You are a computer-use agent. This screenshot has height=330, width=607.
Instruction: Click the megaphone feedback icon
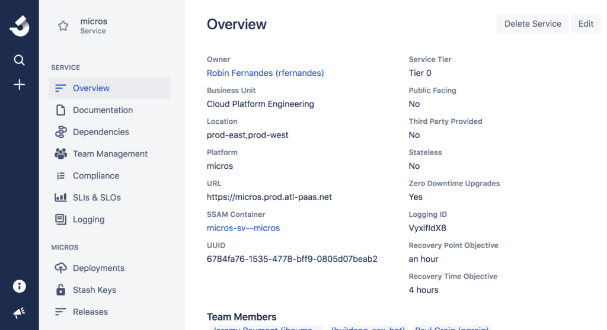point(20,312)
